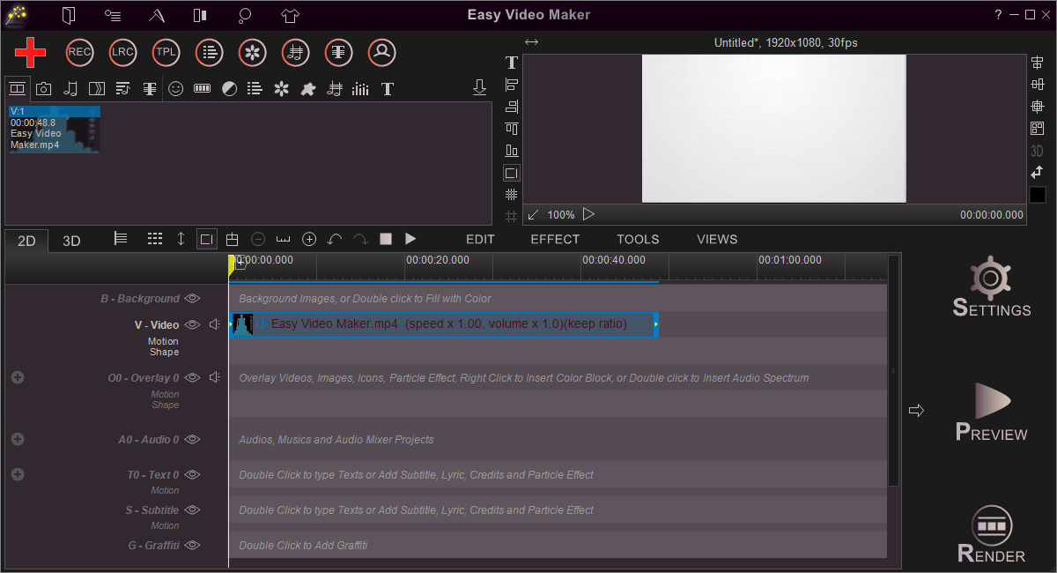
Task: Zoom in timeline with plus circle icon
Action: pyautogui.click(x=309, y=239)
